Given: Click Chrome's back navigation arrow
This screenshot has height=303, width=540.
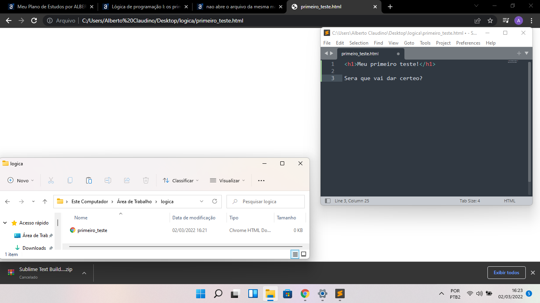Looking at the screenshot, I should pyautogui.click(x=9, y=21).
